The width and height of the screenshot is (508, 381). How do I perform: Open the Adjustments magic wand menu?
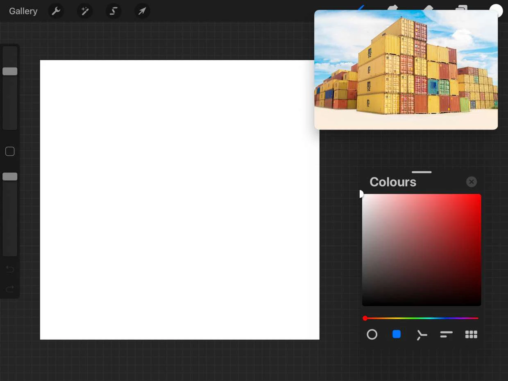tap(85, 11)
